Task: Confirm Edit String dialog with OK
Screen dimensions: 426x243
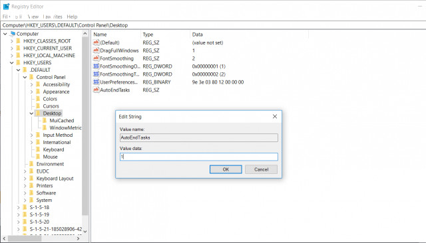Action: pyautogui.click(x=226, y=169)
